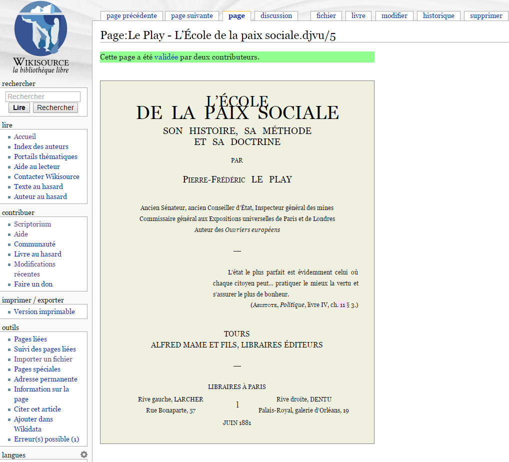
Task: Open Accueil link
Action: [x=25, y=136]
